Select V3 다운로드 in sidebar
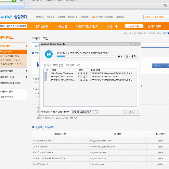169x169 pixels. click(x=14, y=52)
